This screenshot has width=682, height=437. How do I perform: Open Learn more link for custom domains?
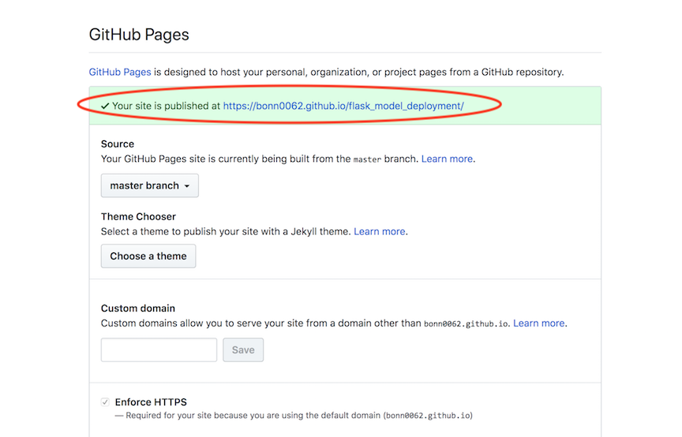(539, 323)
